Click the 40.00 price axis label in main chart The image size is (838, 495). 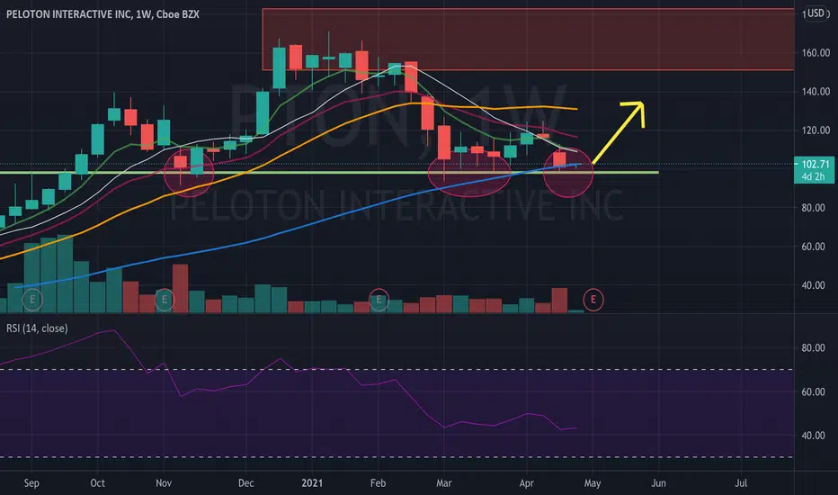(x=813, y=285)
